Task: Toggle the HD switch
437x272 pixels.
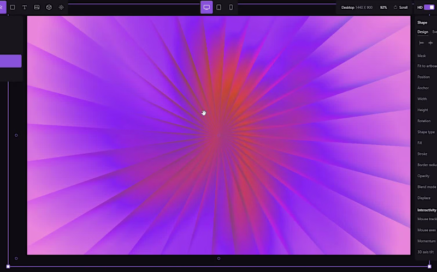Action: [429, 7]
